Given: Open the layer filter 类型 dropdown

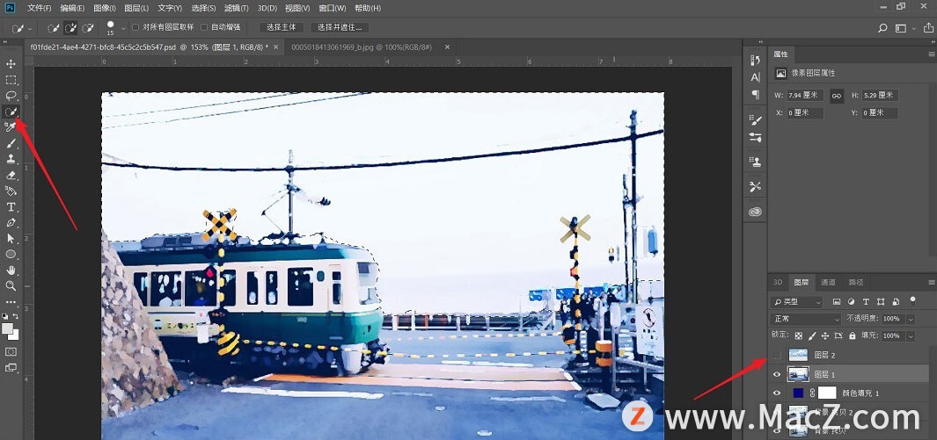Looking at the screenshot, I should pos(795,302).
